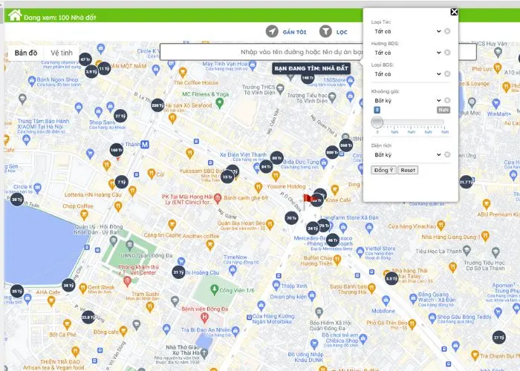Image resolution: width=520 pixels, height=371 pixels.
Task: Click the price range slider handle
Action: pos(377,121)
